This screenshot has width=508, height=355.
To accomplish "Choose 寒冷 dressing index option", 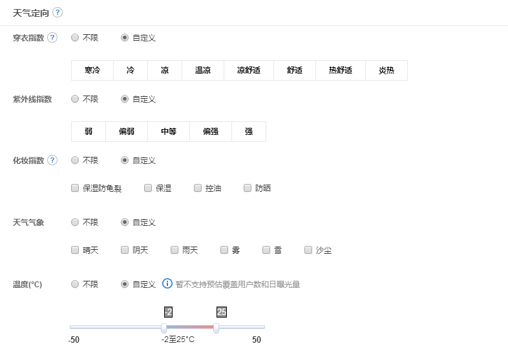I will pyautogui.click(x=92, y=70).
